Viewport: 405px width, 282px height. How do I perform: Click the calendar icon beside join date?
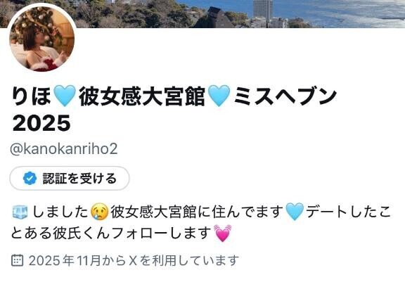(18, 260)
